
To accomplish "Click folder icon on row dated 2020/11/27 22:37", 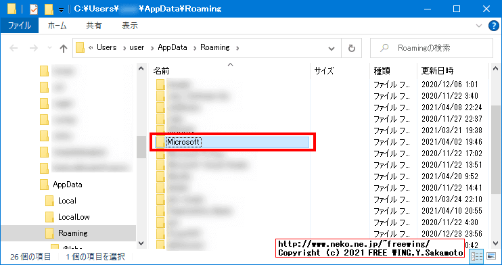I will point(160,119).
